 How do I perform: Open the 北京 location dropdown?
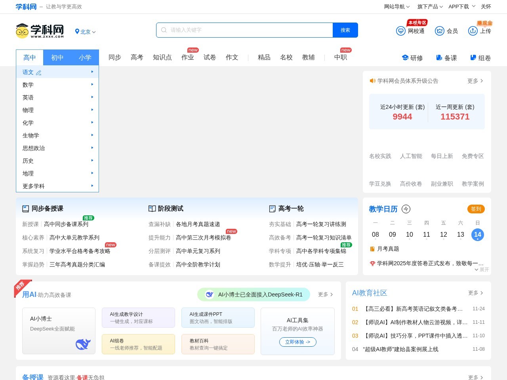click(x=85, y=32)
